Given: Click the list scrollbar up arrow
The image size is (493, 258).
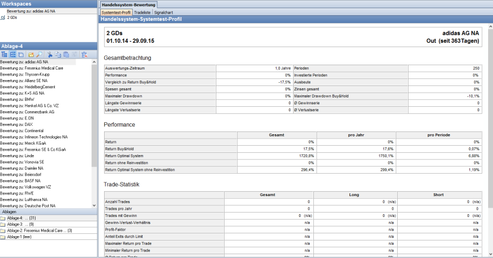Looking at the screenshot, I should pyautogui.click(x=94, y=62).
